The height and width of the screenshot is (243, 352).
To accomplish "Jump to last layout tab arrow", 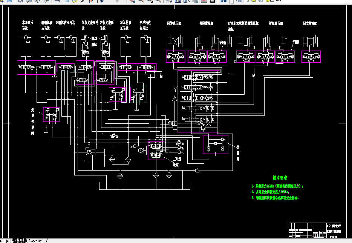I will (x=8, y=241).
